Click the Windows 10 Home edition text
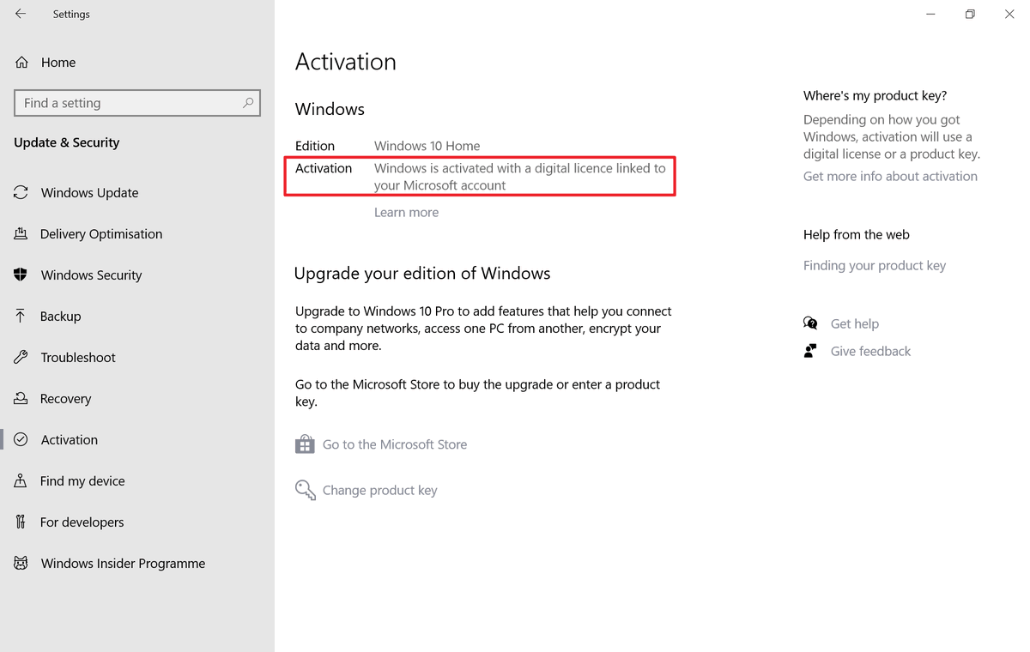The image size is (1030, 652). 427,146
